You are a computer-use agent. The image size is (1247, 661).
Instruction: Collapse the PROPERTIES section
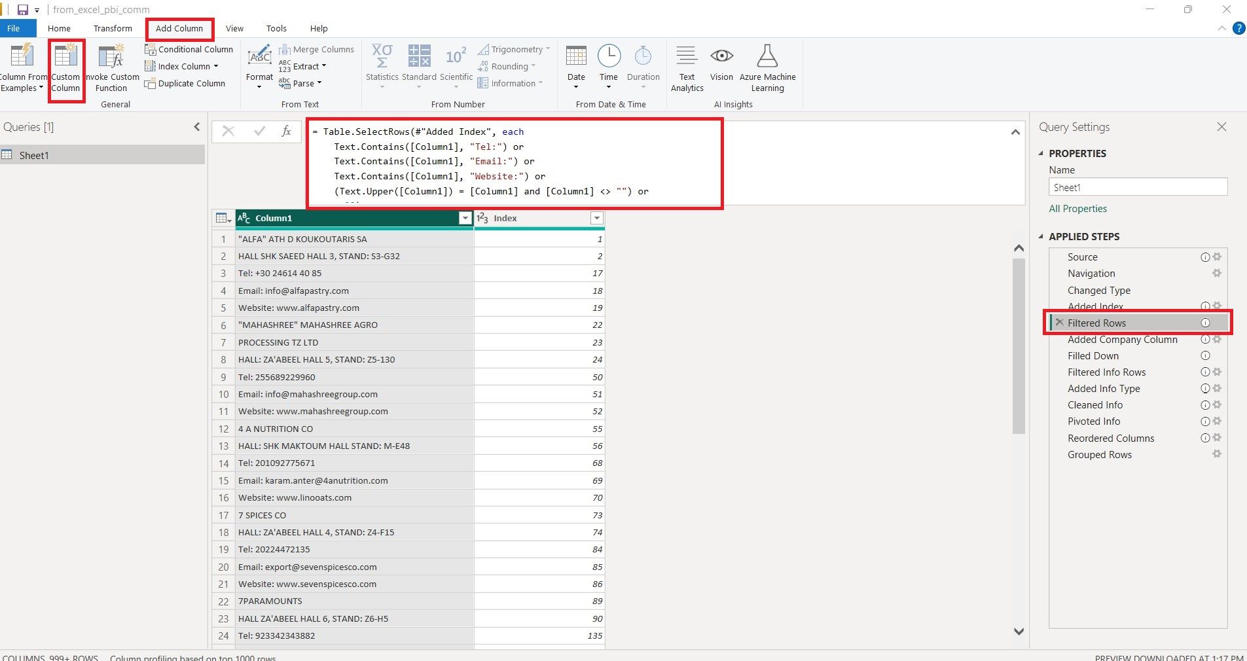coord(1041,153)
